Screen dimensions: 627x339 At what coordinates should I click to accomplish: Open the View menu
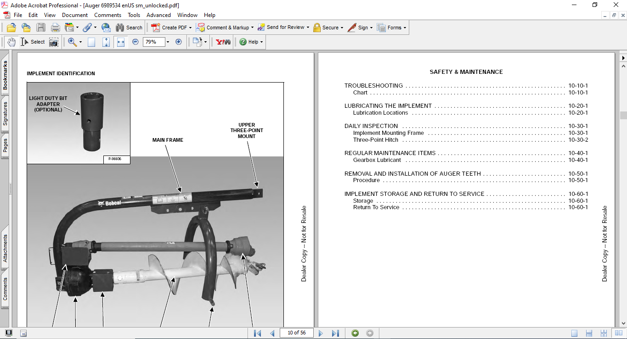(50, 15)
